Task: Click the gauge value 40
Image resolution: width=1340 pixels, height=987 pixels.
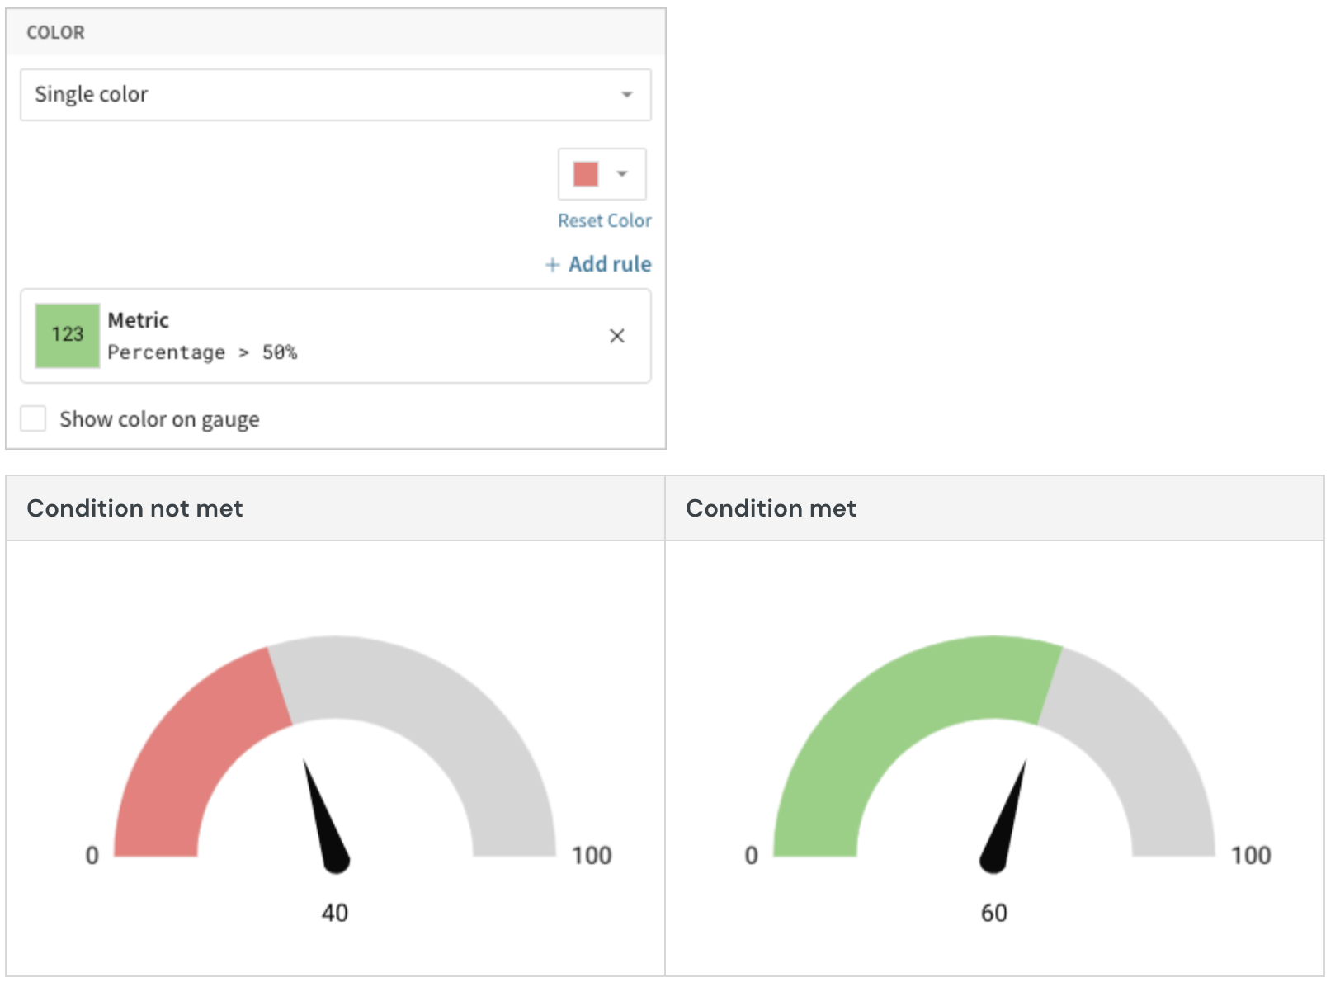Action: pyautogui.click(x=335, y=913)
